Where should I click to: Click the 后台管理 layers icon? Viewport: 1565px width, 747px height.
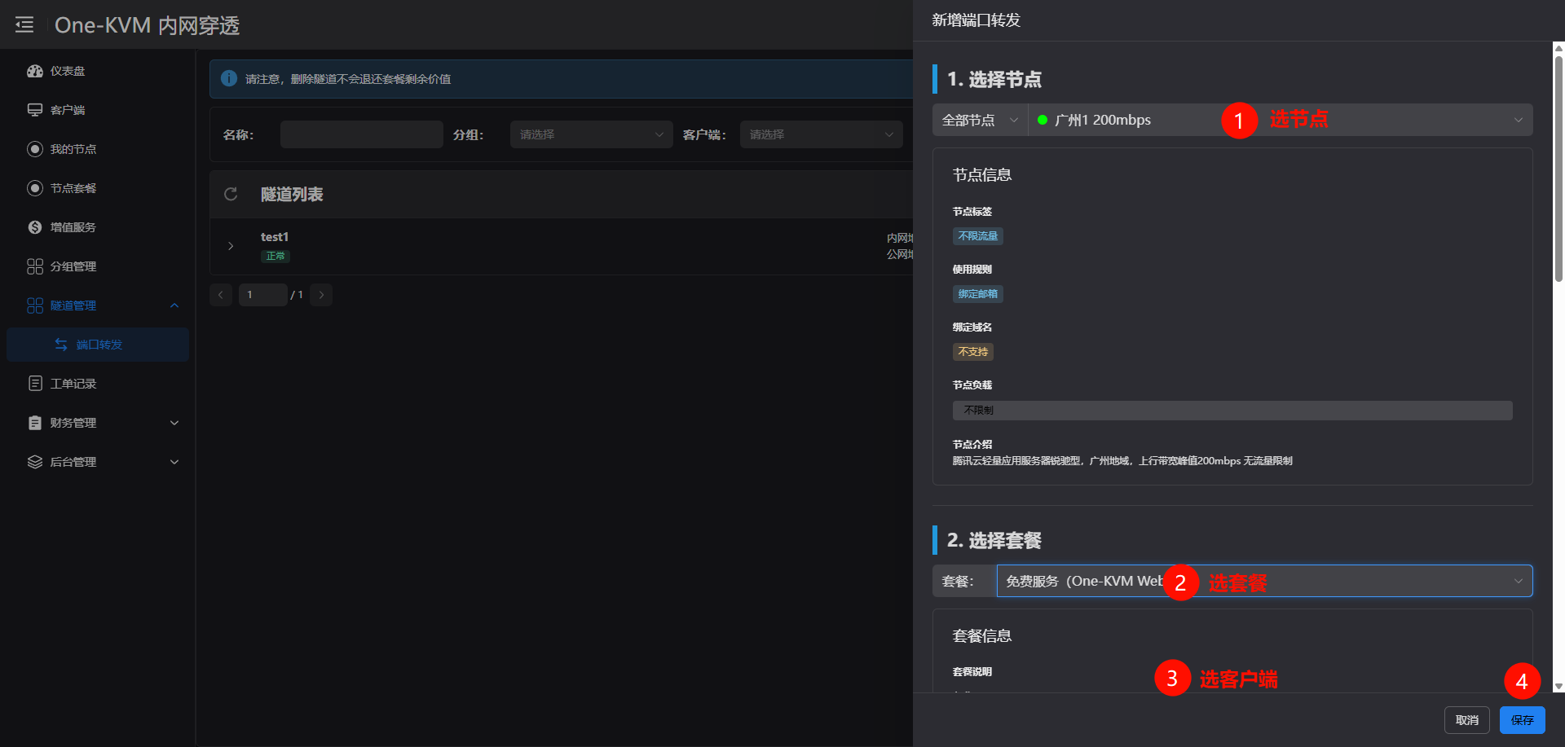(35, 462)
